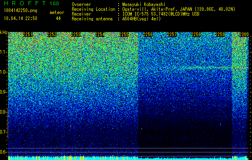Click the antenna value A504HB(yagi 4el)
Image resolution: width=252 pixels, height=160 pixels.
pyautogui.click(x=141, y=19)
